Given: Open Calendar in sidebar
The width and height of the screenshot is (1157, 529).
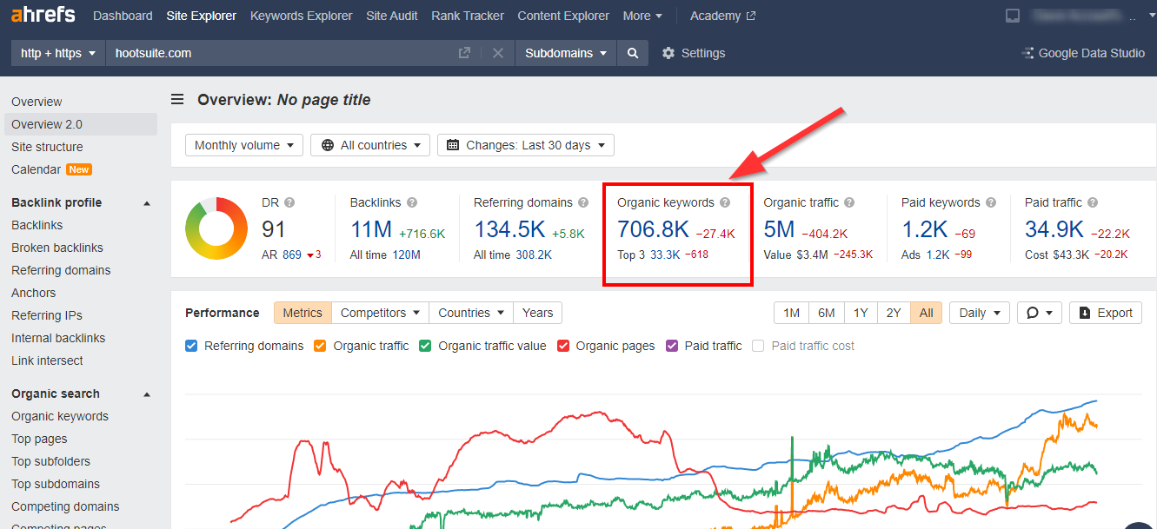Looking at the screenshot, I should (36, 169).
